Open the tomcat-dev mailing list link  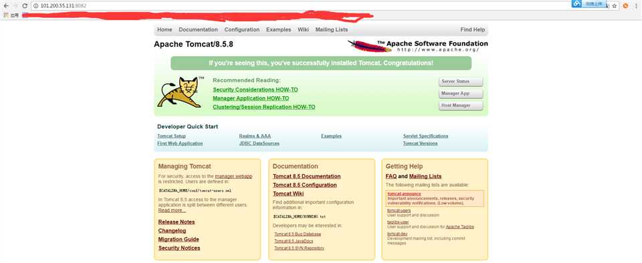397,234
